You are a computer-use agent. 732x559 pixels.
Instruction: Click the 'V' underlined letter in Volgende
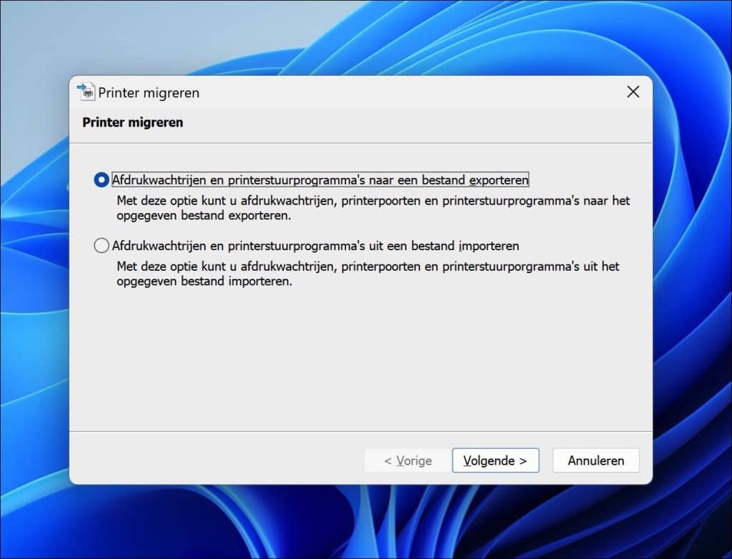(467, 460)
